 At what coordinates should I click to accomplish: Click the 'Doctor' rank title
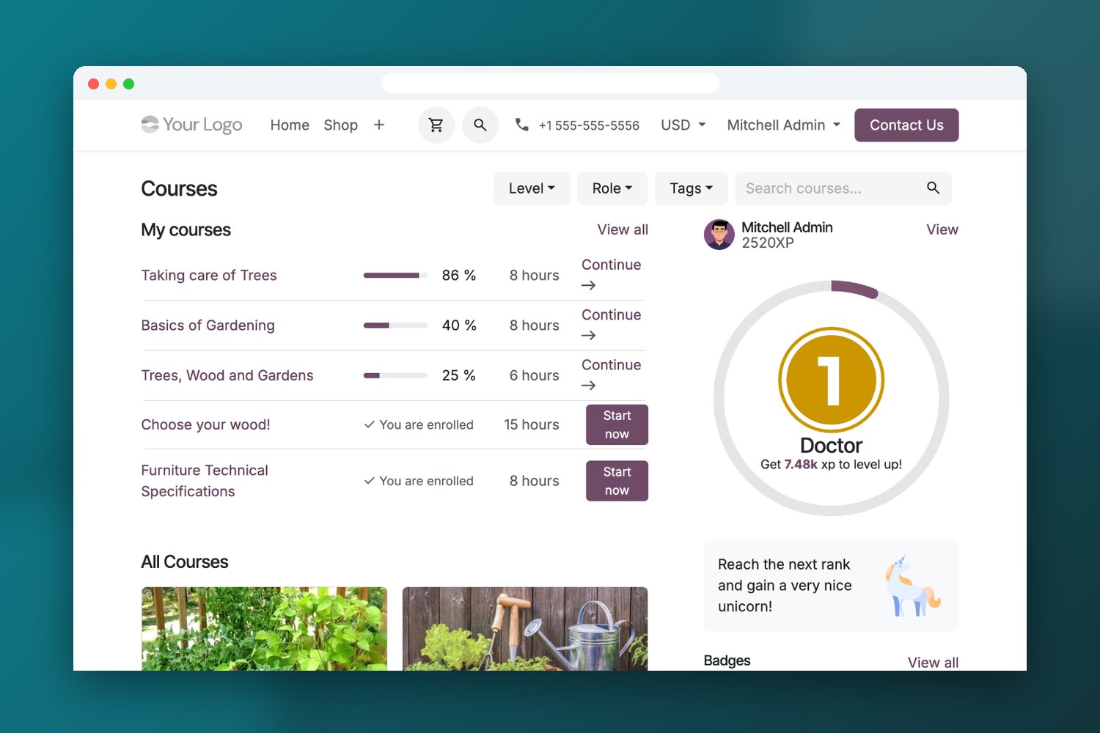[831, 445]
